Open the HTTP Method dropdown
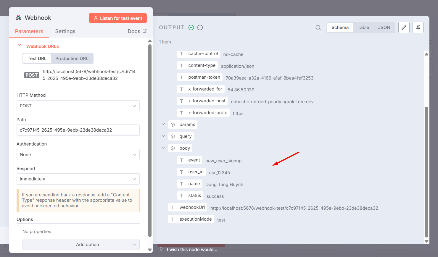 pos(78,106)
